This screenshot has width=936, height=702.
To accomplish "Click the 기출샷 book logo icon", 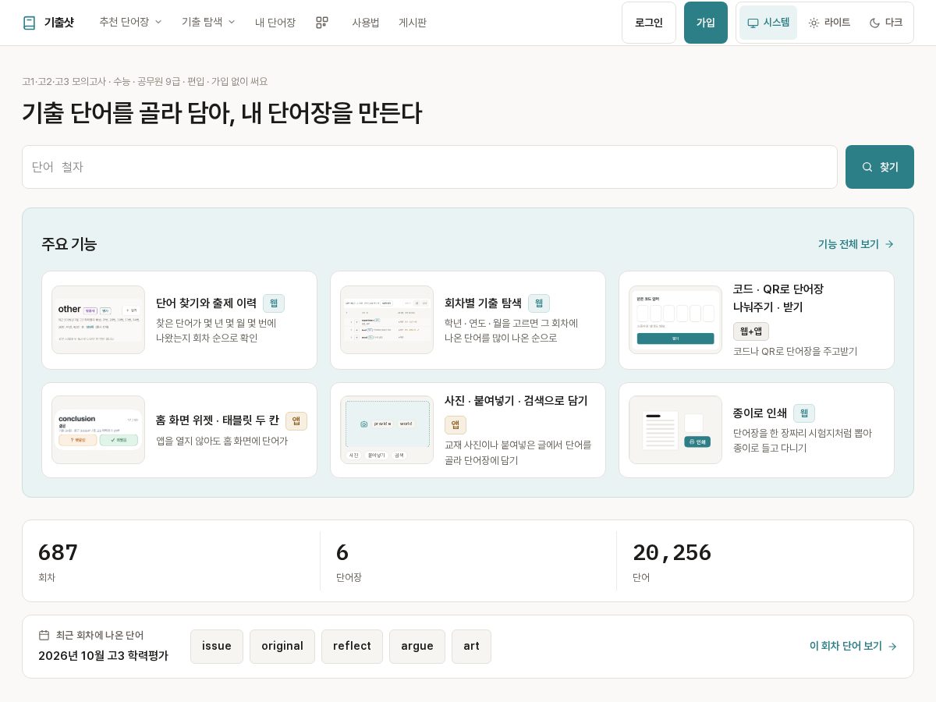I will tap(29, 23).
